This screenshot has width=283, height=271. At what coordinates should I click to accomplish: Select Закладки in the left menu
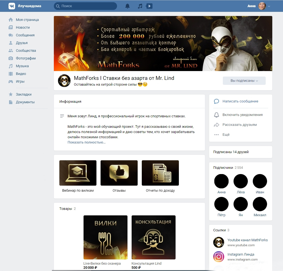pyautogui.click(x=24, y=94)
